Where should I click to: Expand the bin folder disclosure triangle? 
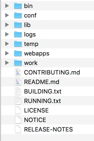[x=7, y=6]
